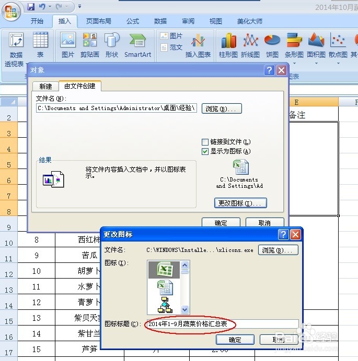Undo the last action
Screen dimensions: 358x361
tap(42, 6)
